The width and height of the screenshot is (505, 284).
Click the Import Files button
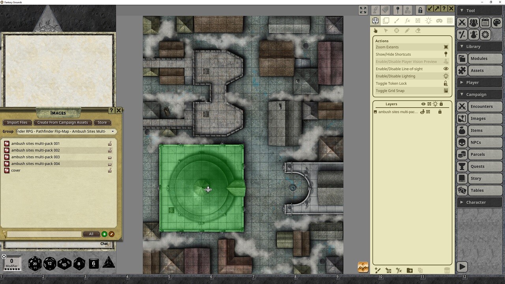17,122
